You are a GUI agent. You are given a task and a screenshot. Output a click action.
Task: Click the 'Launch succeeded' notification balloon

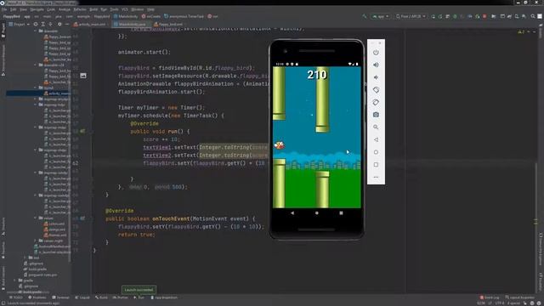(x=139, y=290)
